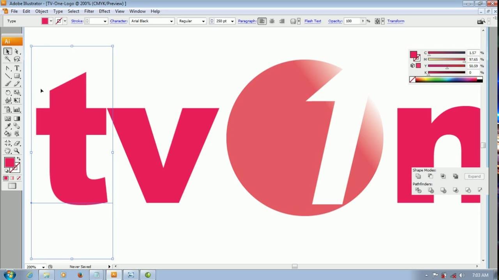This screenshot has width=499, height=280.
Task: Select the Lasso tool
Action: [x=17, y=59]
